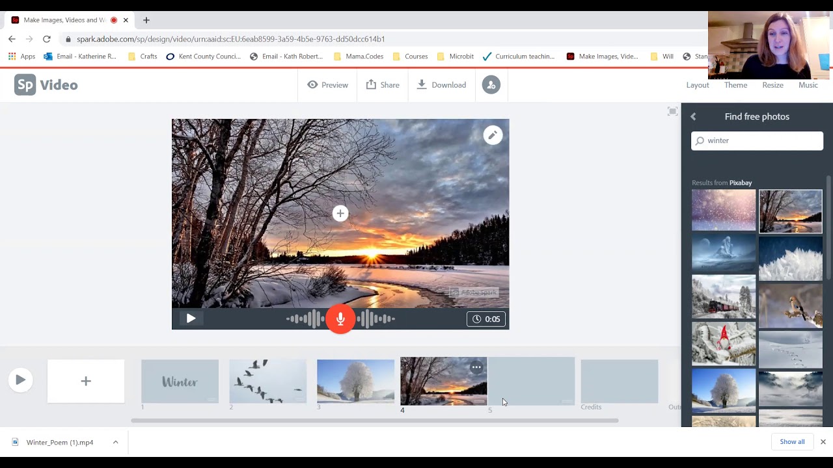Click the Share button

pos(383,85)
